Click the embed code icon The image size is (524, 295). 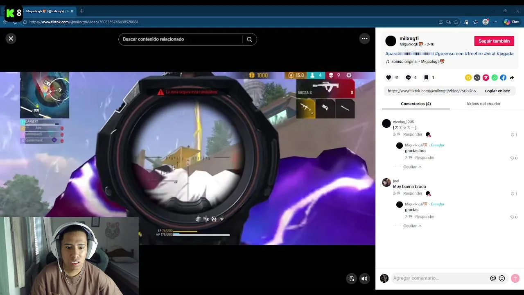(477, 77)
